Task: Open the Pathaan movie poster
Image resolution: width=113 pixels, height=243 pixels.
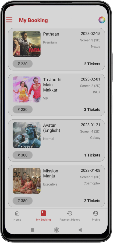Action: [x=27, y=44]
